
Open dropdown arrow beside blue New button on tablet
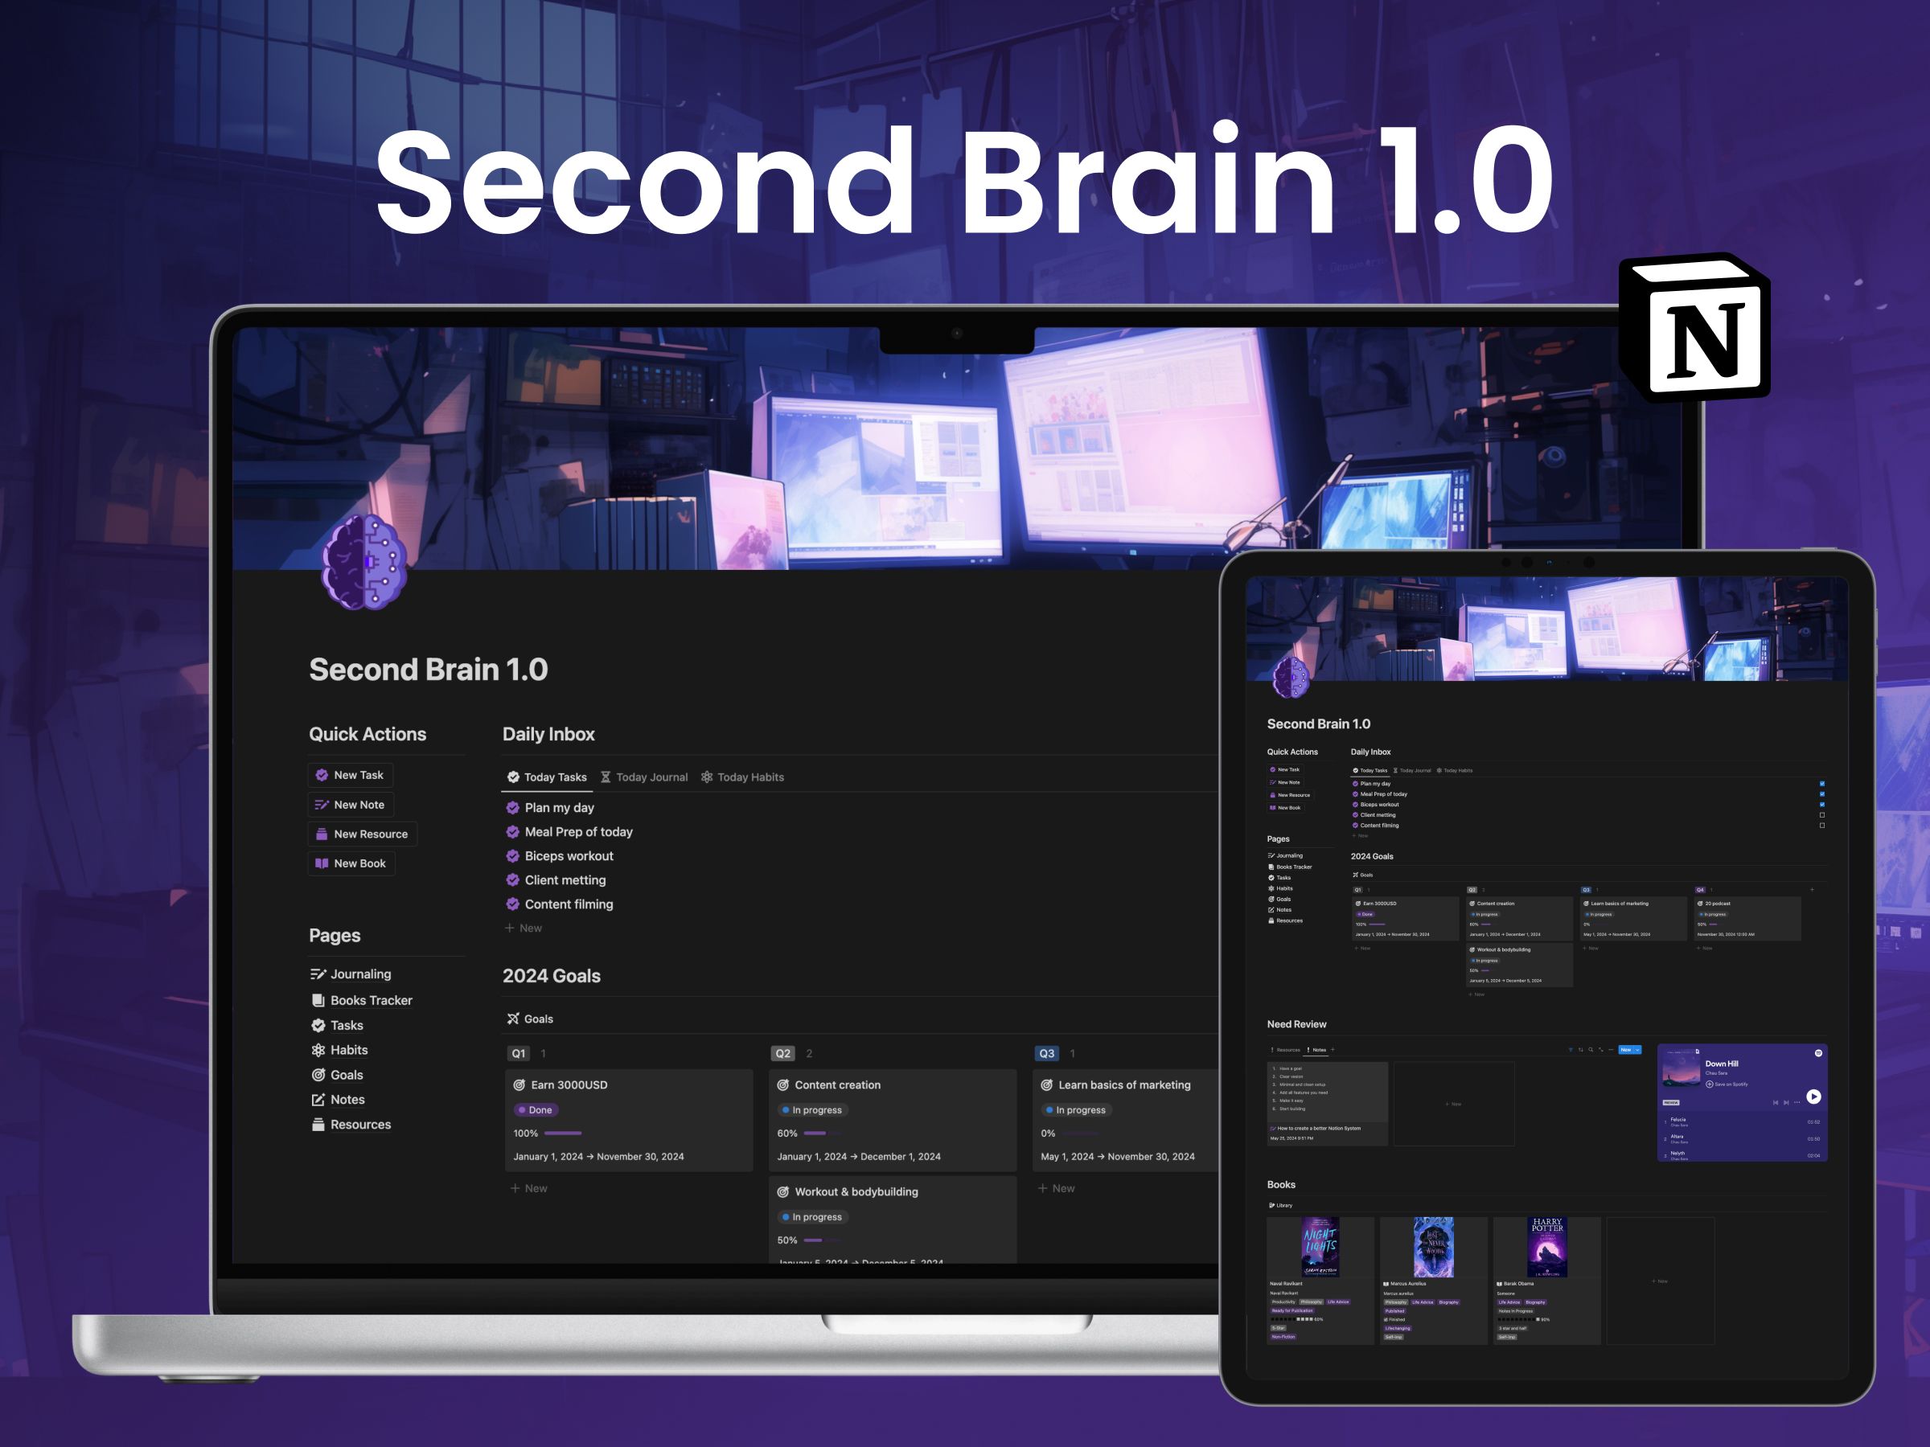coord(1638,1050)
